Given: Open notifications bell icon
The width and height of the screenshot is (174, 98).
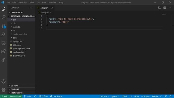Looking at the screenshot, I should 170,96.
